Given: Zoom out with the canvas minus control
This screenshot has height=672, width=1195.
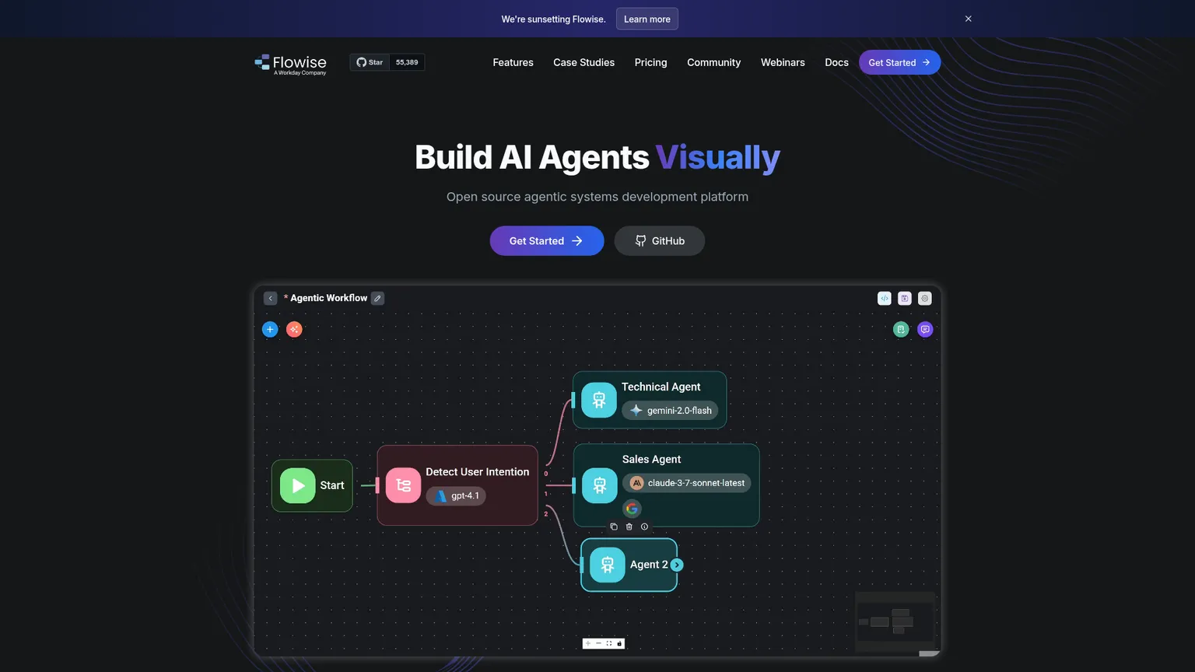Looking at the screenshot, I should tap(598, 643).
